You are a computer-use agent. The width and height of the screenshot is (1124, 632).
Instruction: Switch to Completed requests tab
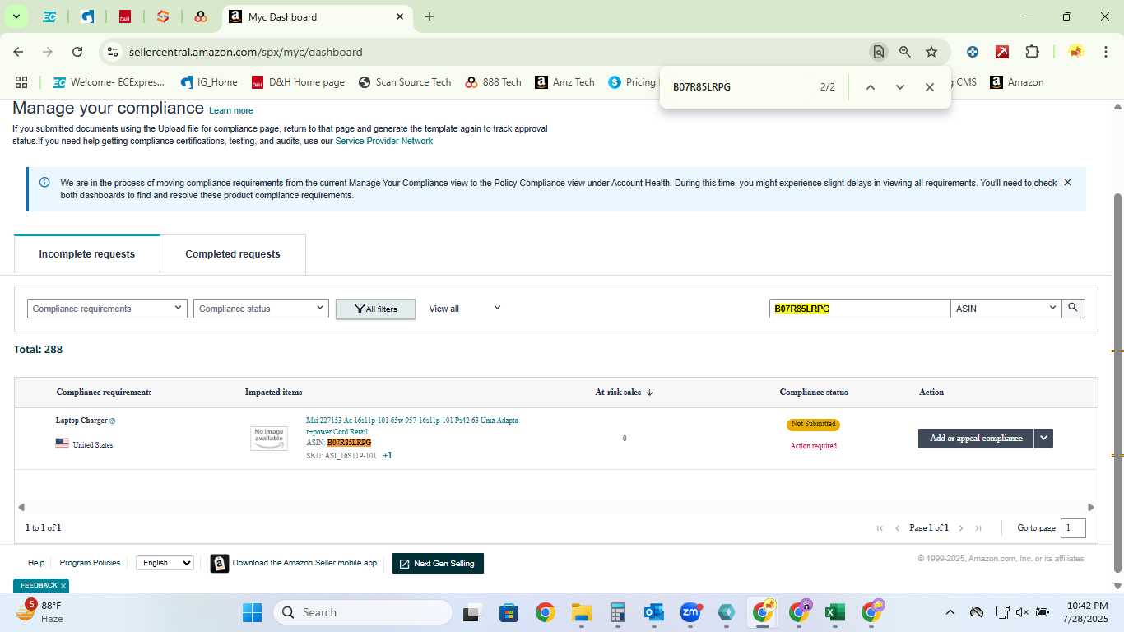pos(233,254)
